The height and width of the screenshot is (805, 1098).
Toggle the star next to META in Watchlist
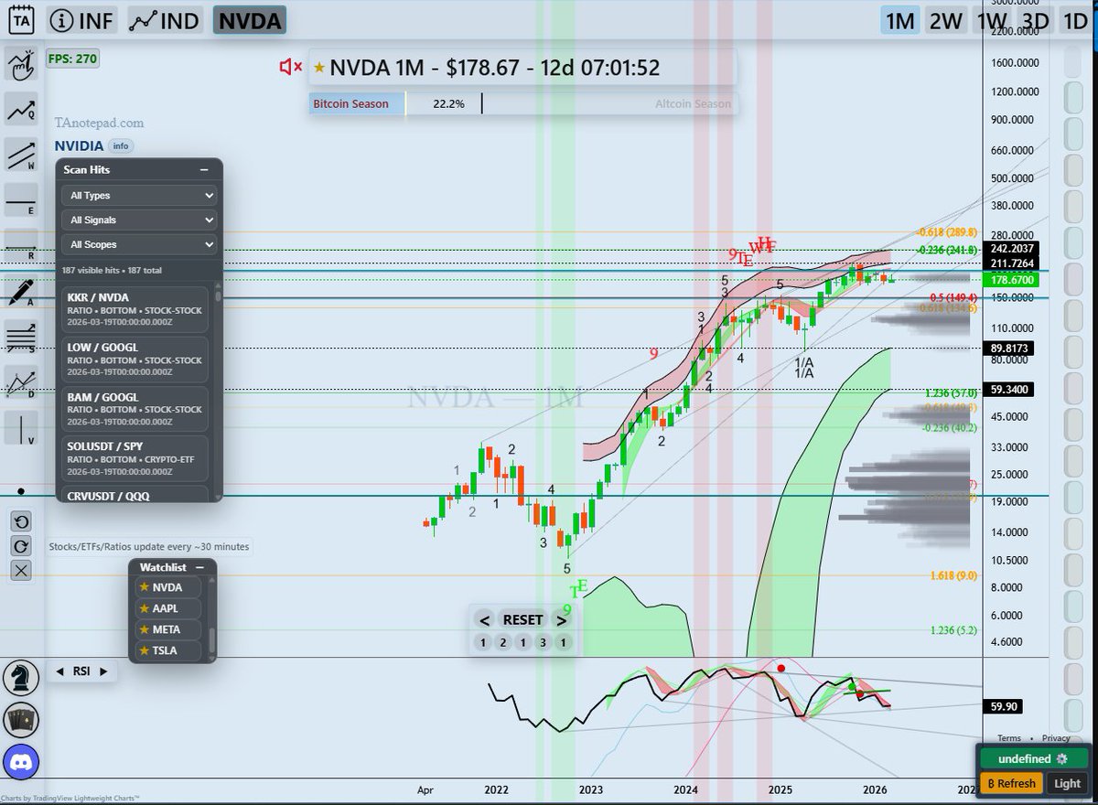coord(144,629)
